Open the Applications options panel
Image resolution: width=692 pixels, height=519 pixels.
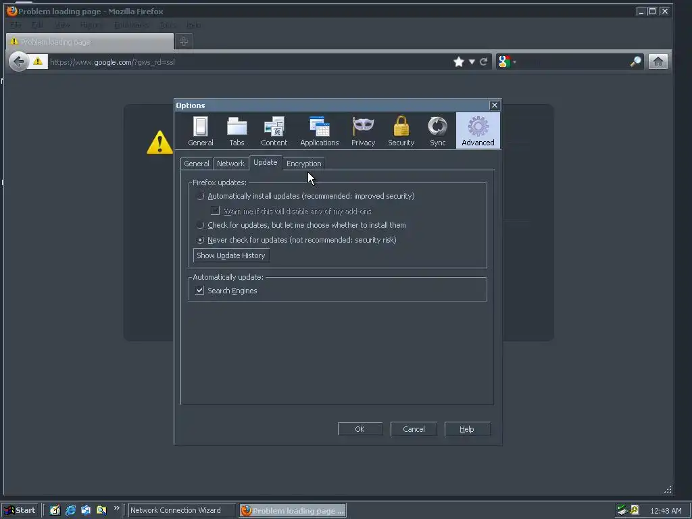pos(320,130)
